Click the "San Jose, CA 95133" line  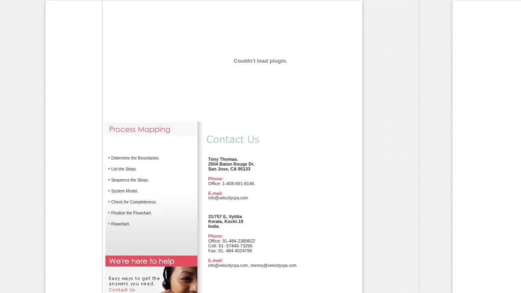click(x=229, y=169)
